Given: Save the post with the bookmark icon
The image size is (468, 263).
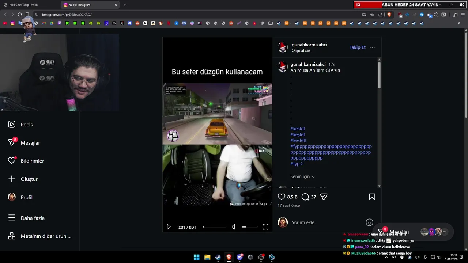Looking at the screenshot, I should tap(372, 197).
